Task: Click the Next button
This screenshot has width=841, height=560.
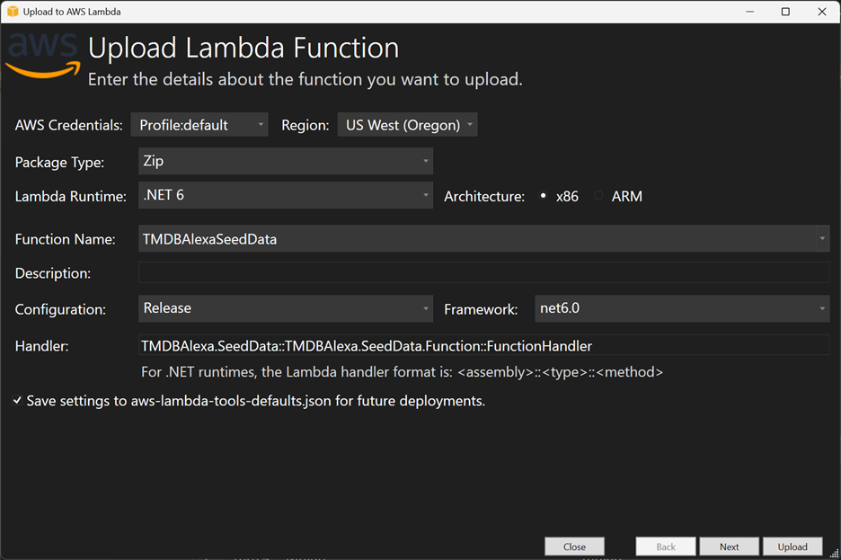Action: coord(729,546)
